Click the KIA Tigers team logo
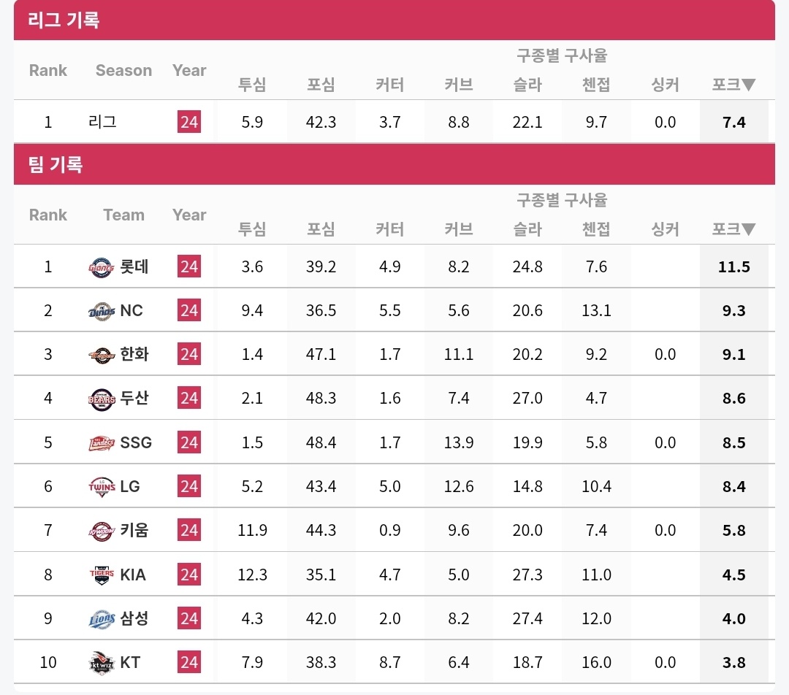This screenshot has width=789, height=695. pyautogui.click(x=102, y=575)
